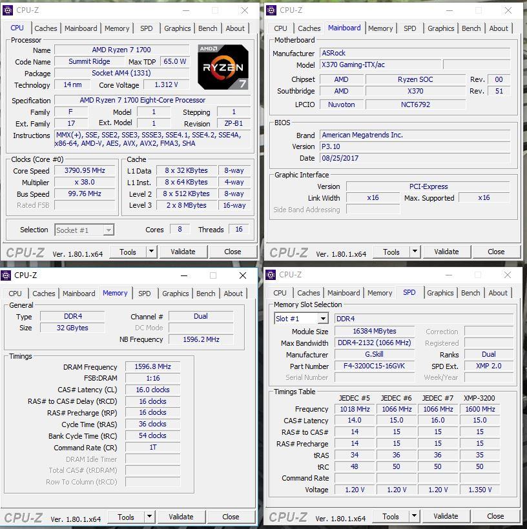Click the AMD Ryzen 7 processor logo
This screenshot has width=527, height=529.
(223, 67)
